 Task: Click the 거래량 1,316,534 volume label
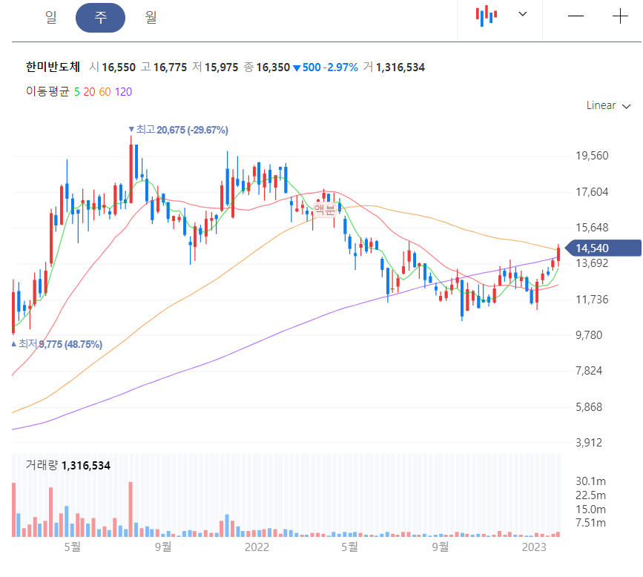pos(68,466)
